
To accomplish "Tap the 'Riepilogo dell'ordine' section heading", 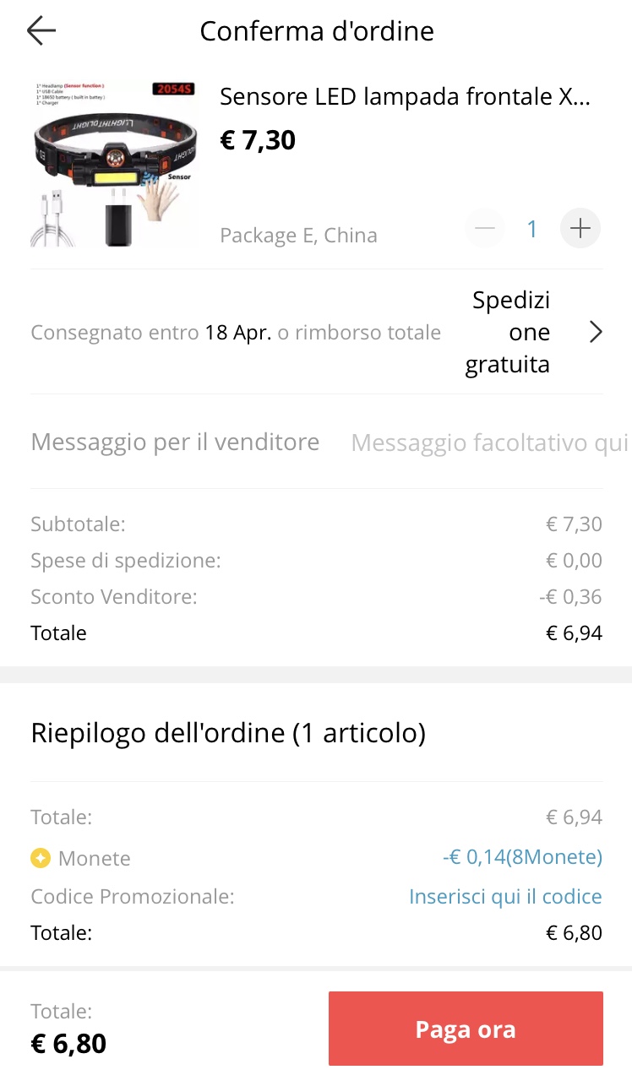I will 228,733.
